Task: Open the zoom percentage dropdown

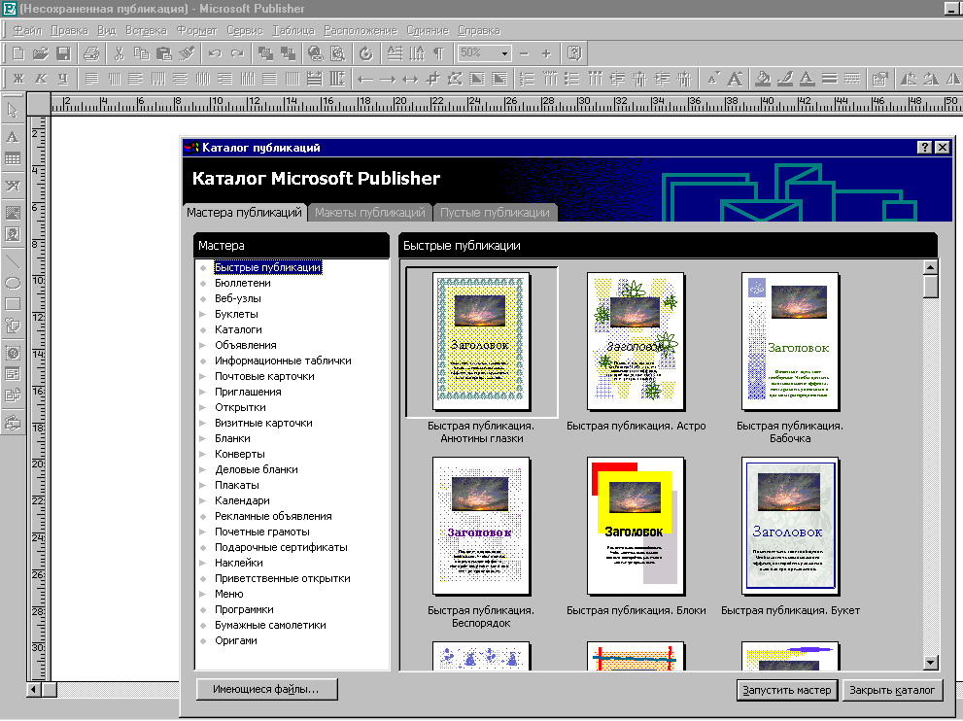Action: point(504,53)
